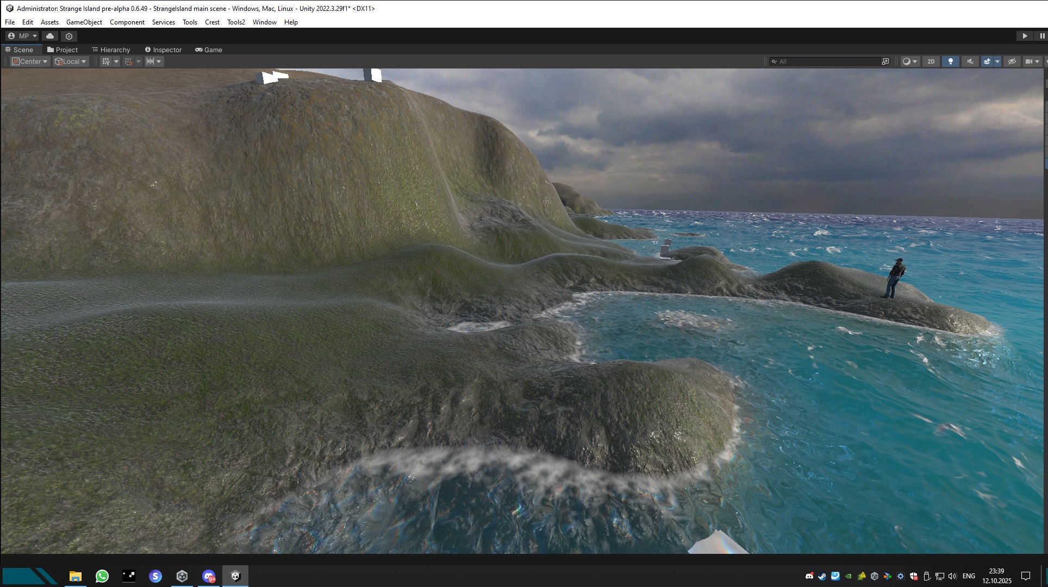The image size is (1048, 587).
Task: Toggle scene lighting bulb
Action: coord(951,61)
